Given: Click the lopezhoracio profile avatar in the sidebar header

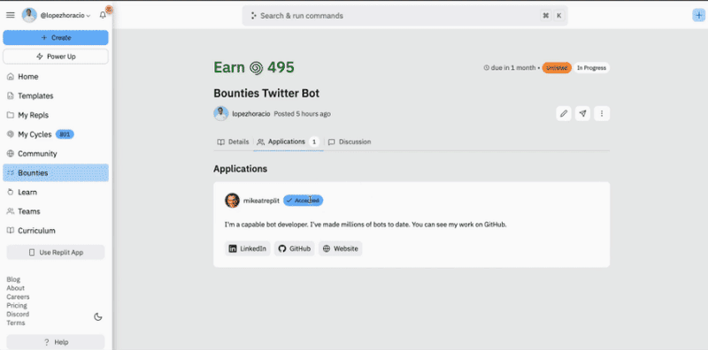Looking at the screenshot, I should [29, 15].
